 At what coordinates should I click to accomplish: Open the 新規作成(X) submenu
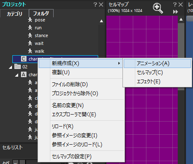click(81, 63)
